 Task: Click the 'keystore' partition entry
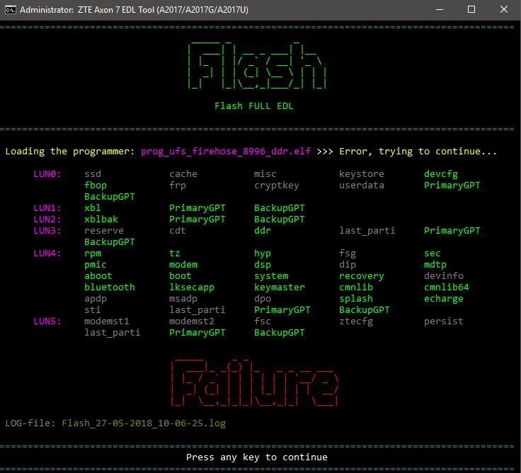point(362,174)
